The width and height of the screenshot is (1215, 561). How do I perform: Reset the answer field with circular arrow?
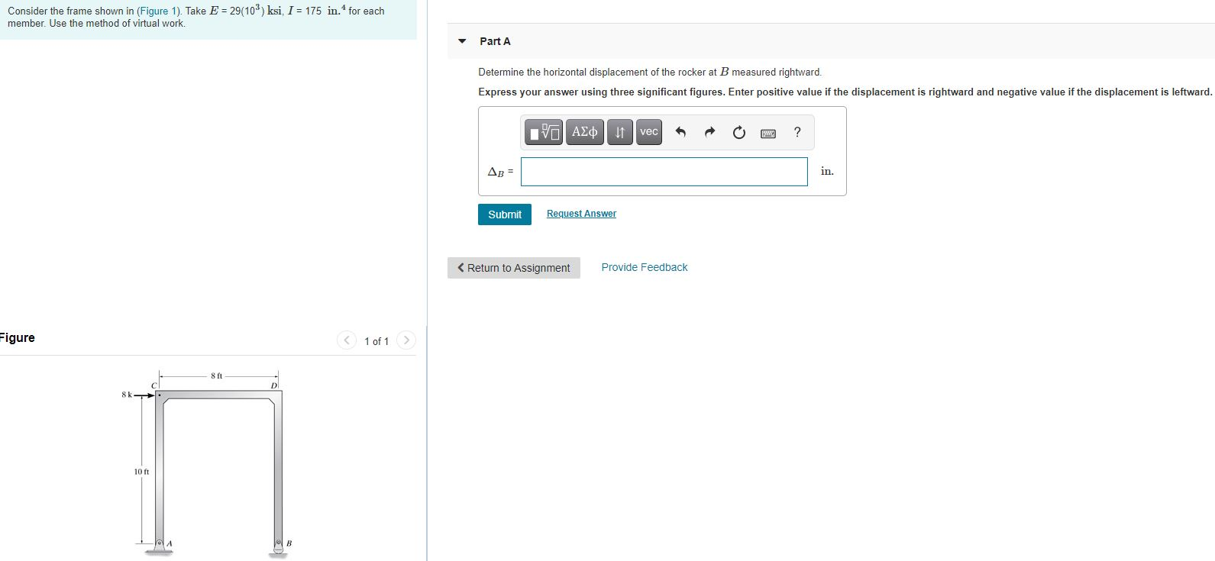click(x=738, y=133)
